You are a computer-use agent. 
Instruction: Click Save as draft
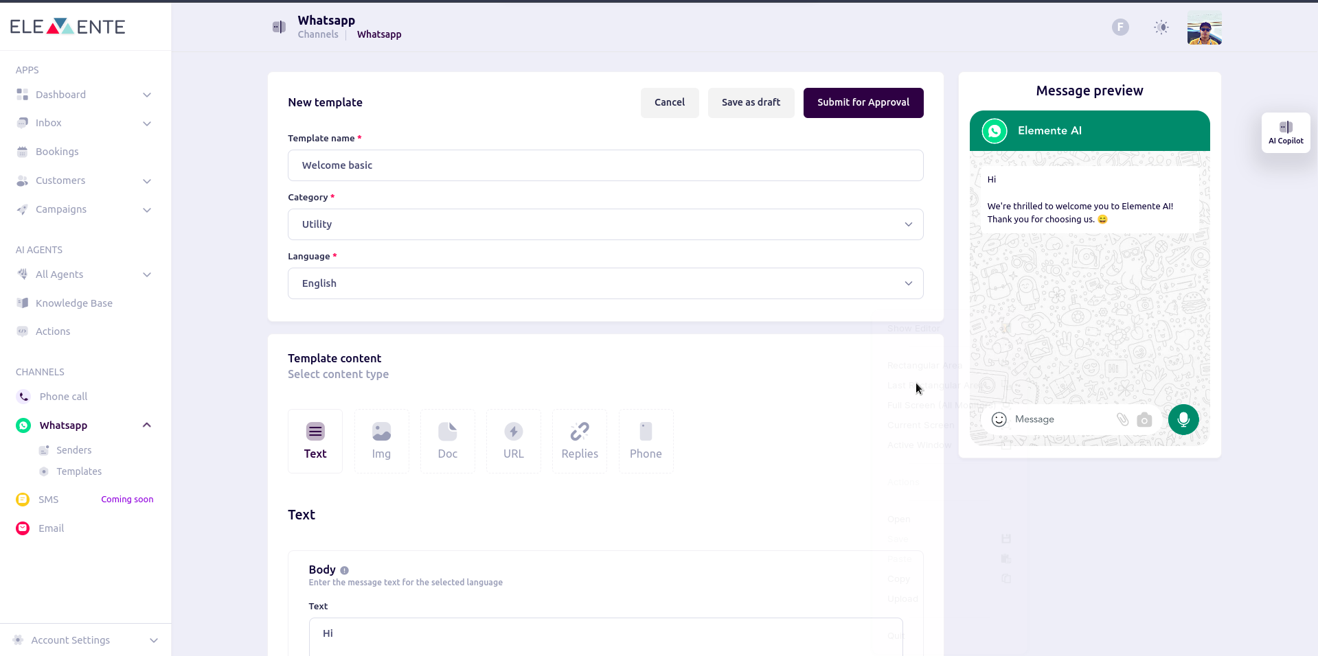click(751, 103)
